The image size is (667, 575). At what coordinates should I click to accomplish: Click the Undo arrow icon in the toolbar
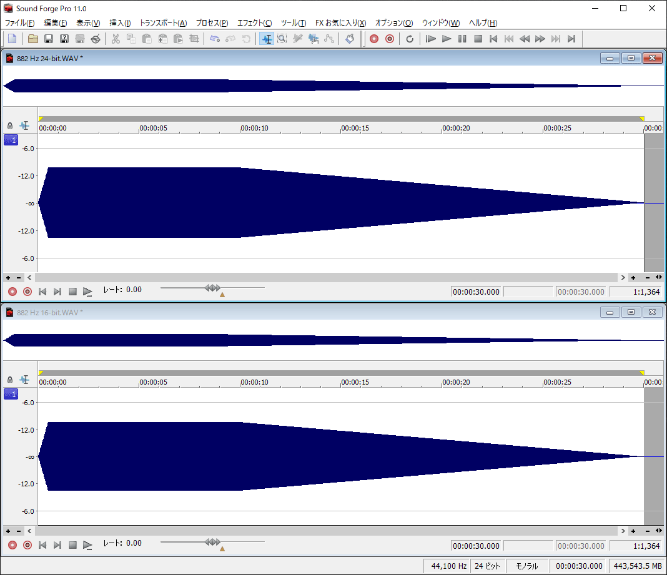[x=215, y=39]
